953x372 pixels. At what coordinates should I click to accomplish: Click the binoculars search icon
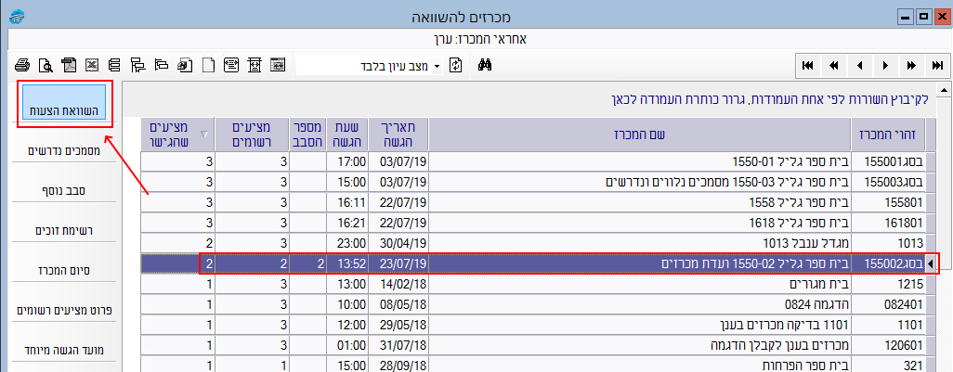484,65
